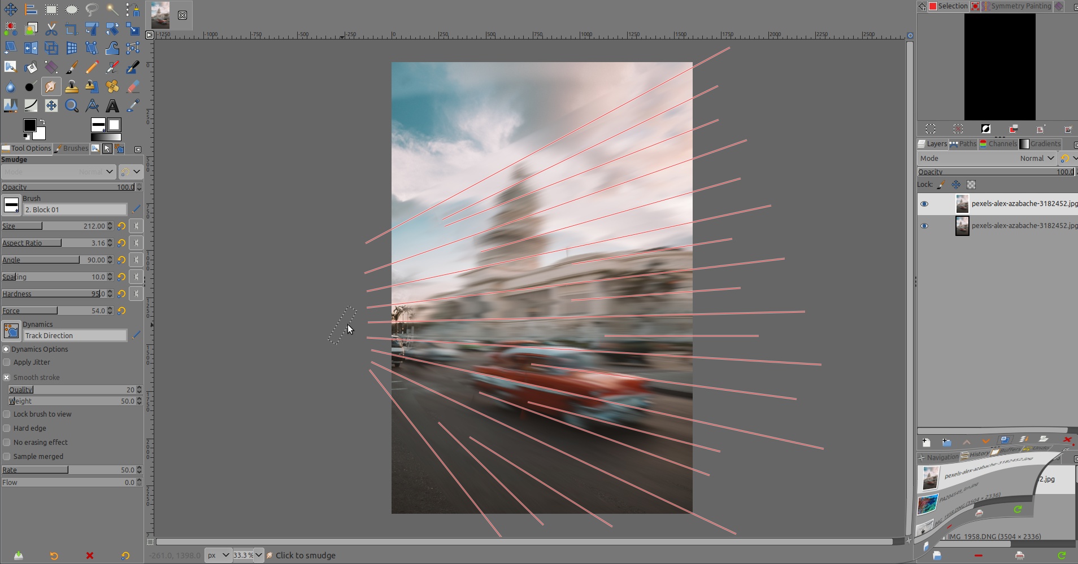This screenshot has width=1078, height=564.
Task: Choose the Flip tool
Action: click(x=31, y=48)
